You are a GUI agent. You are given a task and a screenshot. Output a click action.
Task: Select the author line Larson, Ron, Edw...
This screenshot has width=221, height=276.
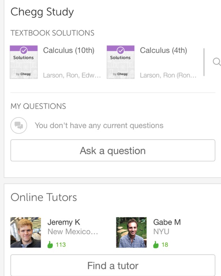pyautogui.click(x=72, y=75)
